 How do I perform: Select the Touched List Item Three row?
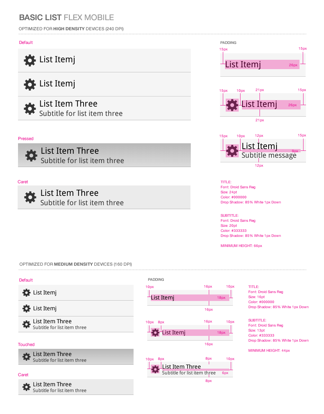click(76, 357)
